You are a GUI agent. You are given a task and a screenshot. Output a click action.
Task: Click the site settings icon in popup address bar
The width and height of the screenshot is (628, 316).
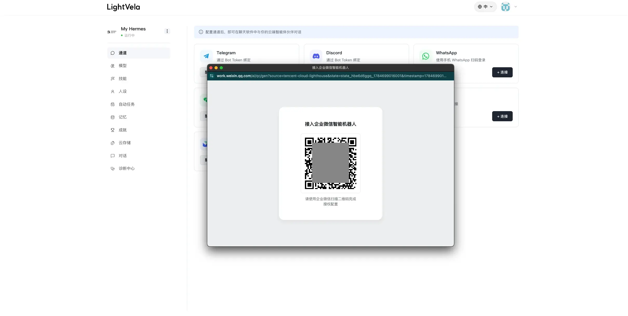tap(212, 76)
